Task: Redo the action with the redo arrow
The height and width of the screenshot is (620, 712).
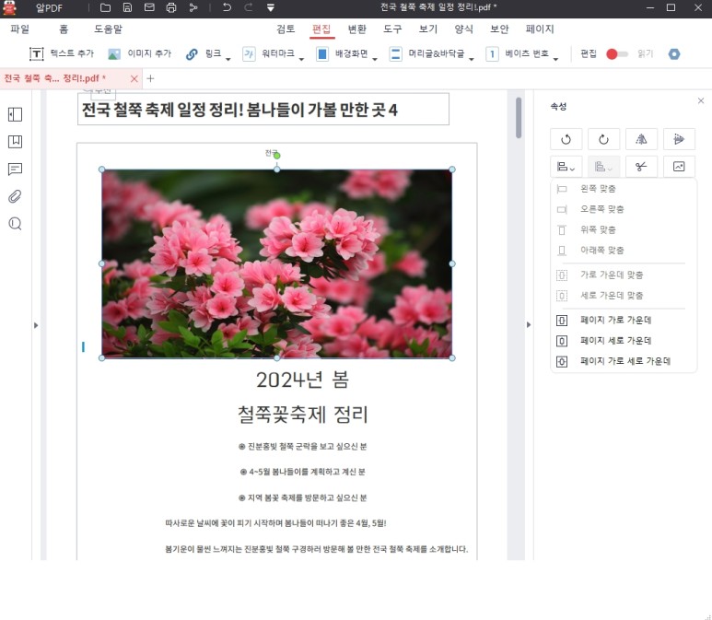Action: [x=249, y=7]
